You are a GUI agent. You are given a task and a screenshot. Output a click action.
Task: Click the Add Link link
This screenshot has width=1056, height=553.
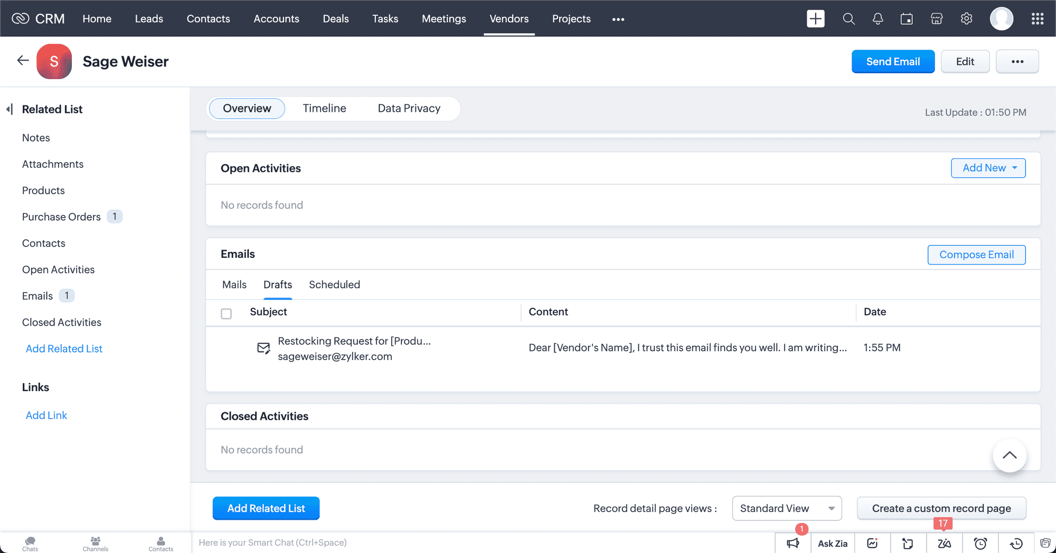pyautogui.click(x=46, y=415)
